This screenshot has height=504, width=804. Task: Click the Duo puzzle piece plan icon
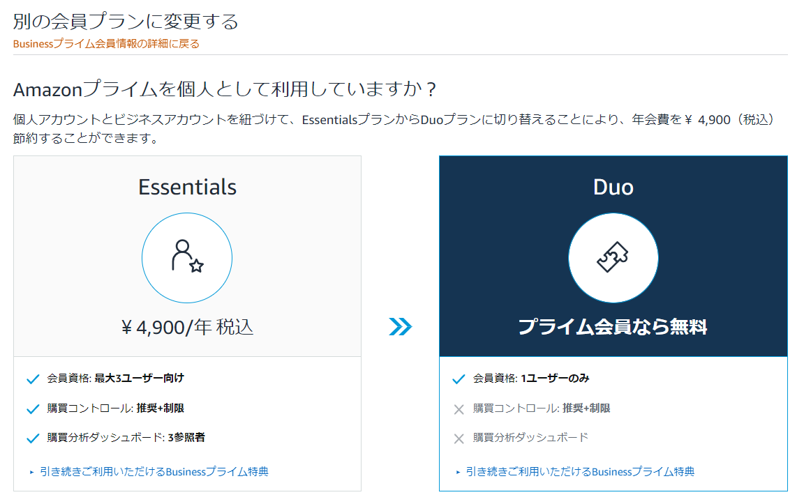pyautogui.click(x=613, y=257)
